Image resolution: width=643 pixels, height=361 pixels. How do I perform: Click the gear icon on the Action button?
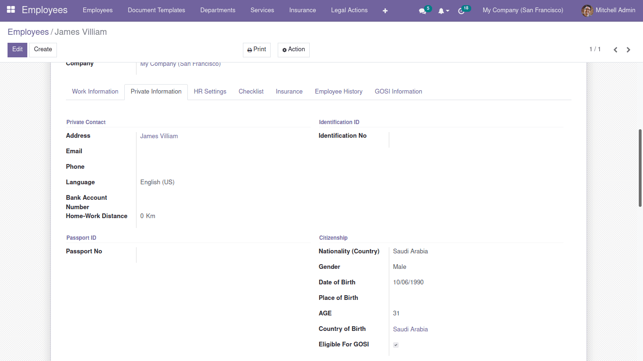point(284,49)
